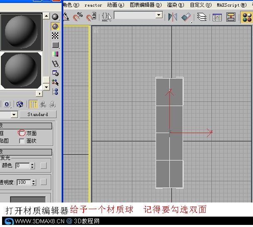Image resolution: width=253 pixels, height=227 pixels.
Task: Open the 动画 (A) menu
Action: (116, 5)
